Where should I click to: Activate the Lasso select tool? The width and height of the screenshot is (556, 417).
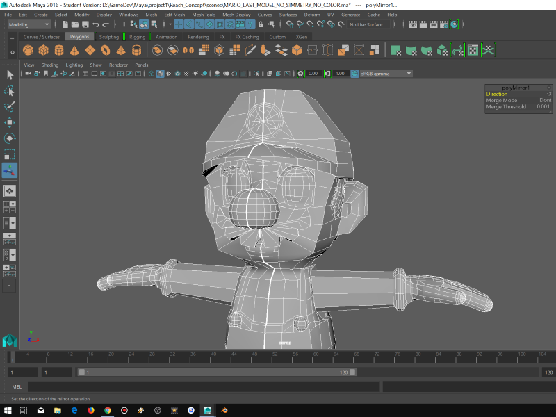click(x=10, y=91)
